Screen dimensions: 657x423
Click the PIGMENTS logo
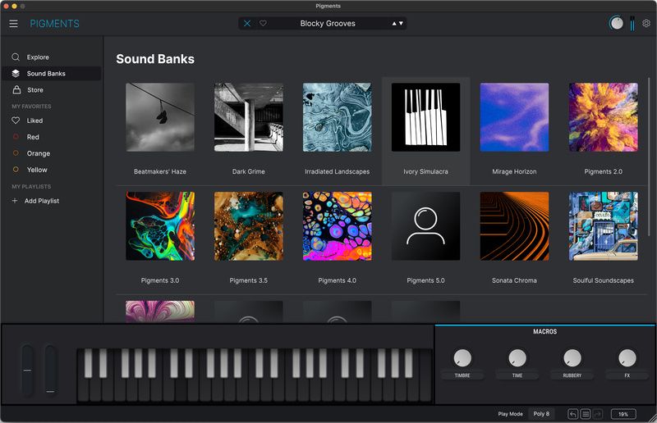(x=54, y=24)
